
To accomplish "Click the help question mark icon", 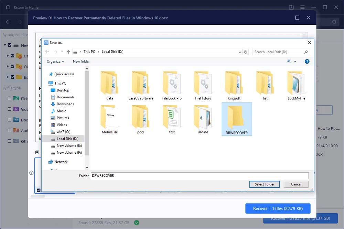I will click(x=307, y=62).
